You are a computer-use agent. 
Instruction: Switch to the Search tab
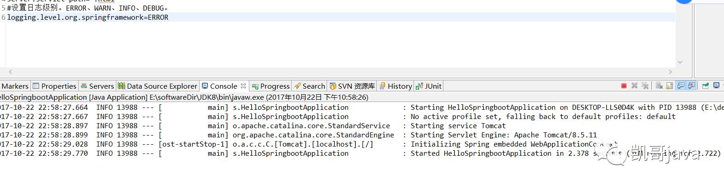click(310, 86)
